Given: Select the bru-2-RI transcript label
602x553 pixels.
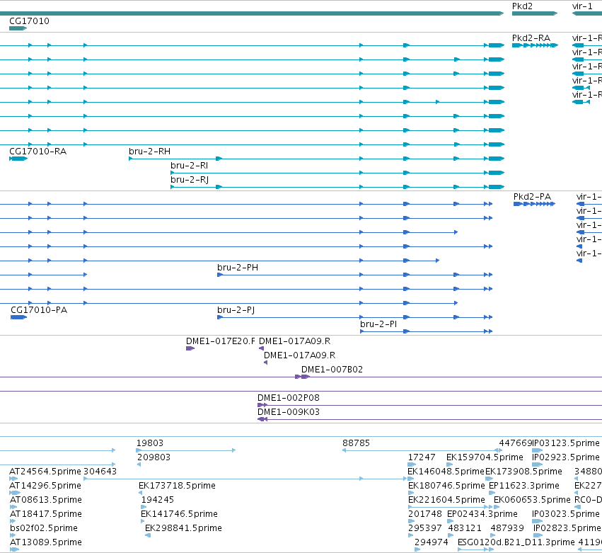Looking at the screenshot, I should coord(190,166).
